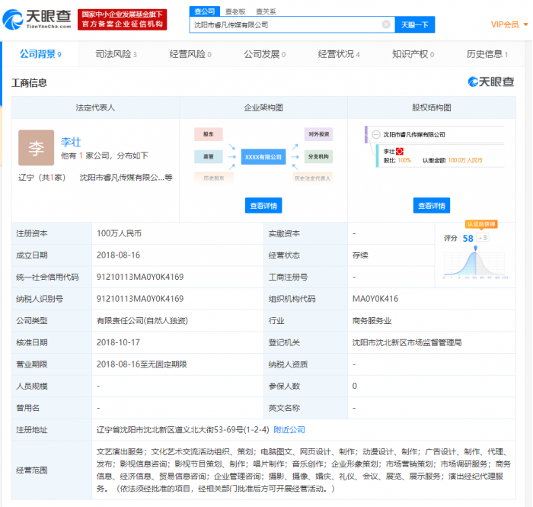Collapse the equity tree minus icon
This screenshot has width=533, height=507.
pos(375,134)
